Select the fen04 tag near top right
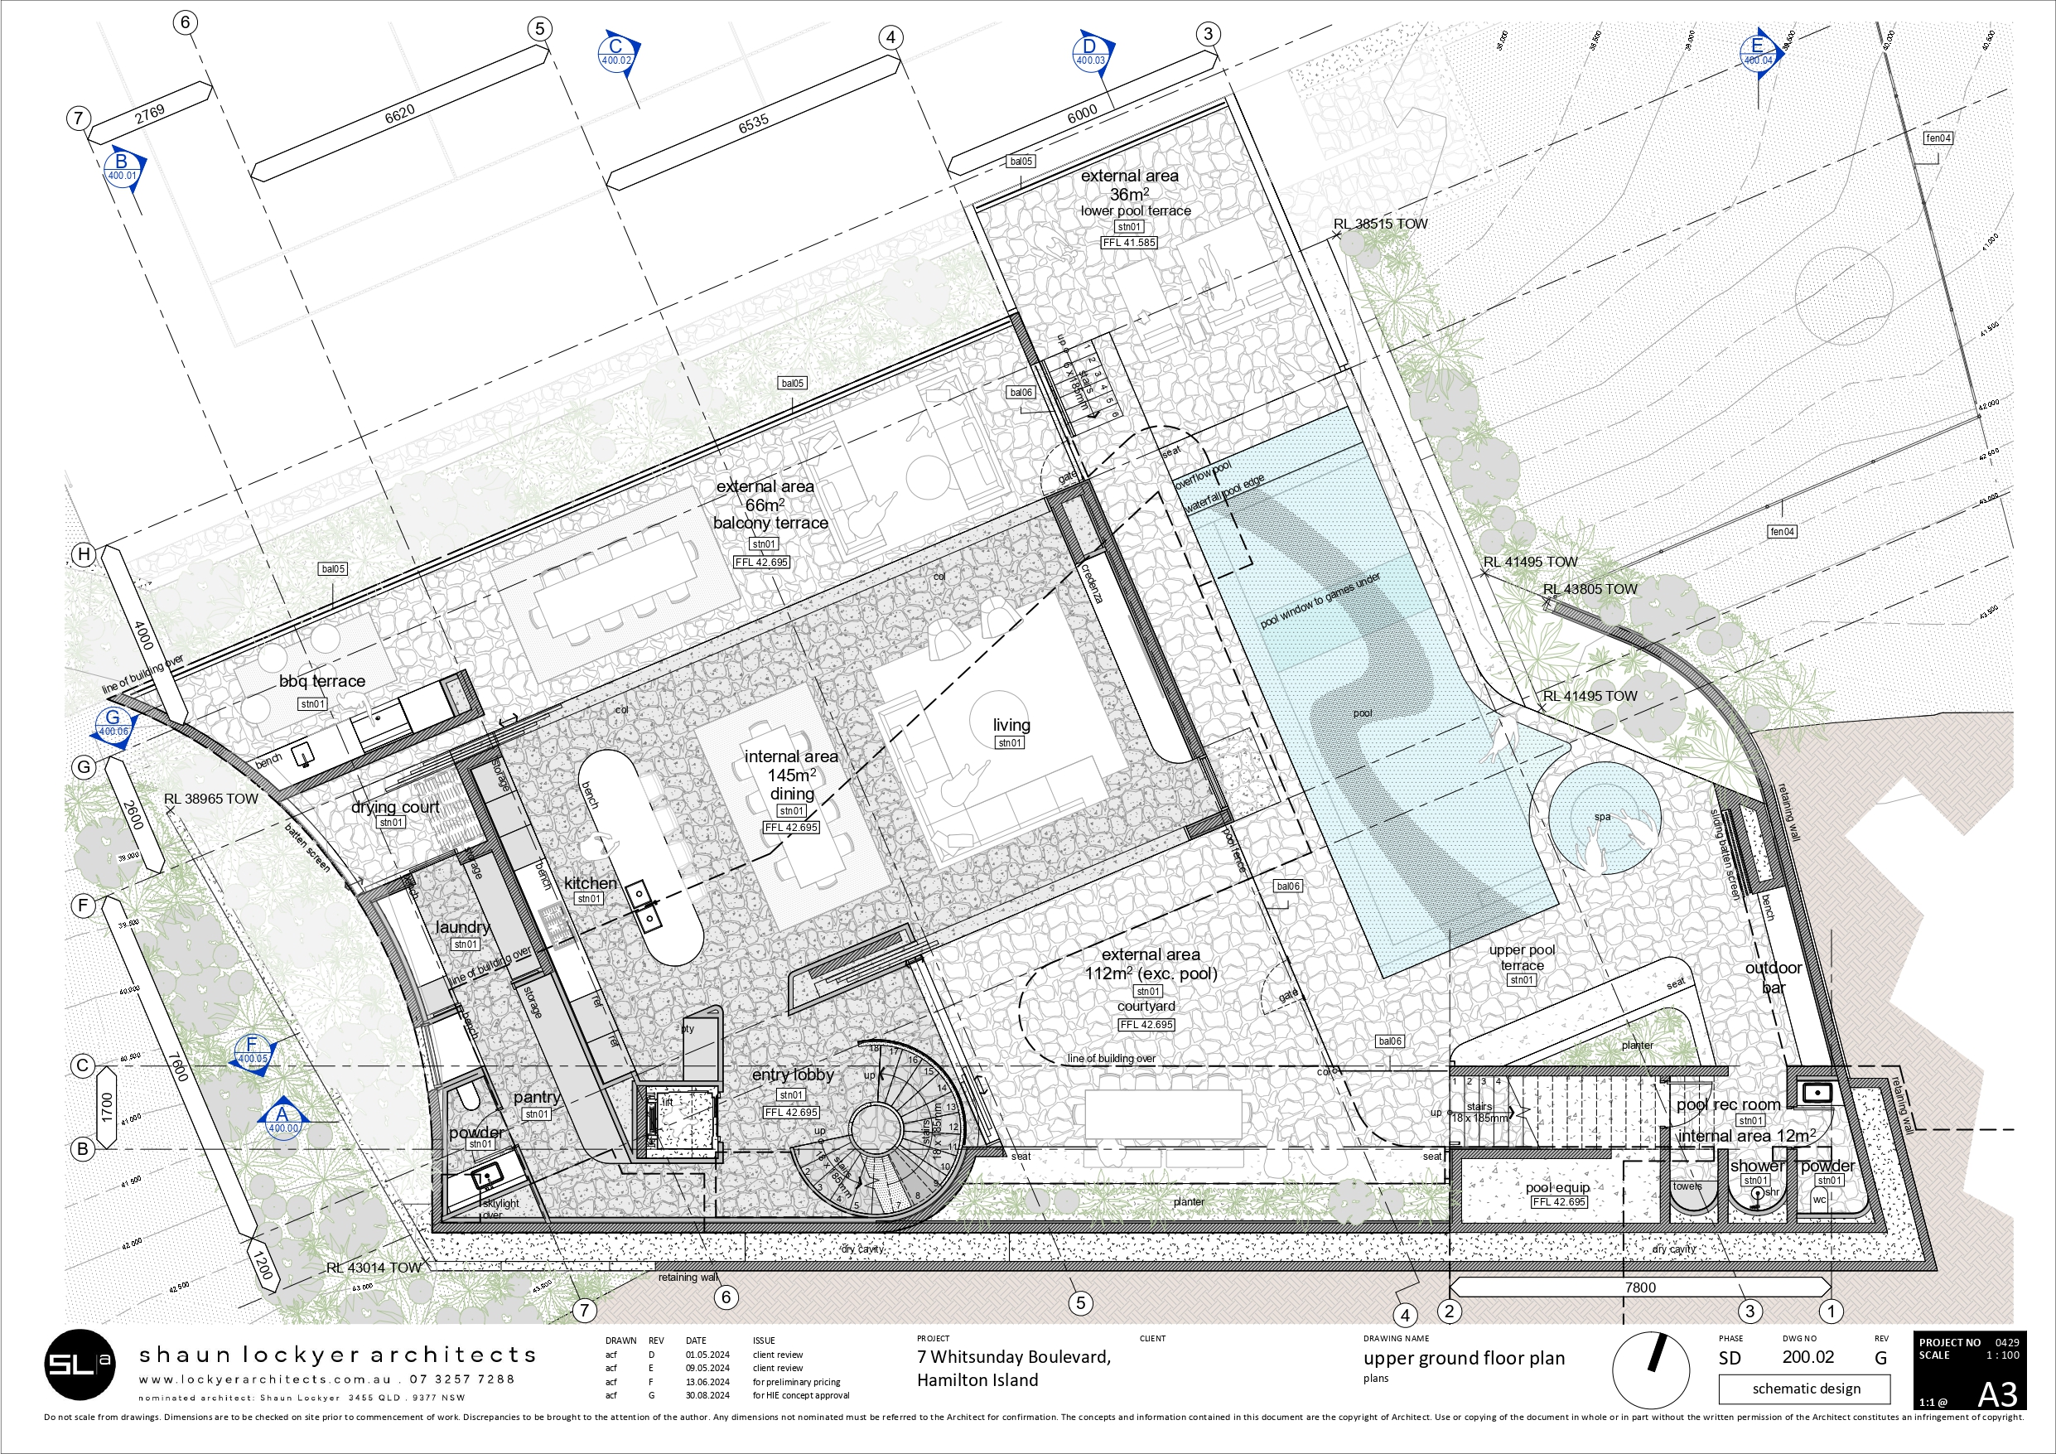 [x=1938, y=138]
